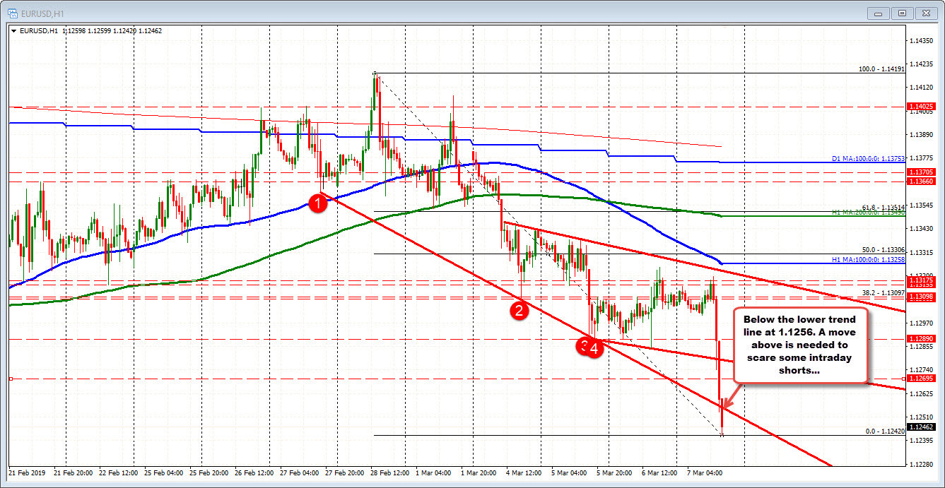Click the chart window icon in title bar
Image resolution: width=945 pixels, height=488 pixels.
[x=13, y=12]
